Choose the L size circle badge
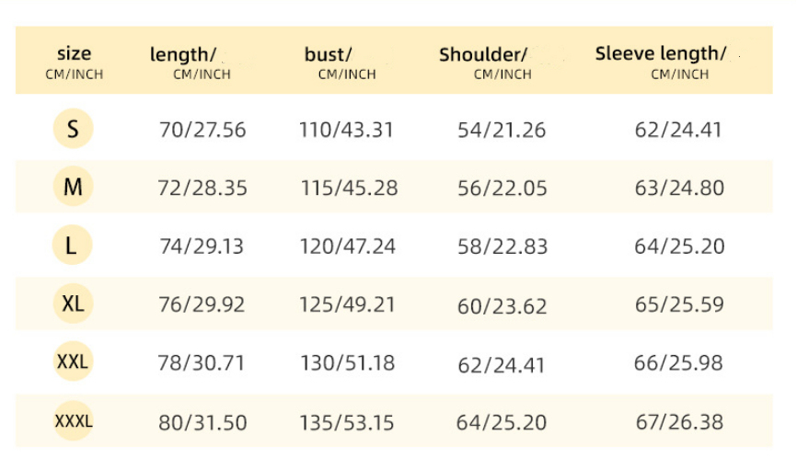The width and height of the screenshot is (797, 458). click(73, 246)
